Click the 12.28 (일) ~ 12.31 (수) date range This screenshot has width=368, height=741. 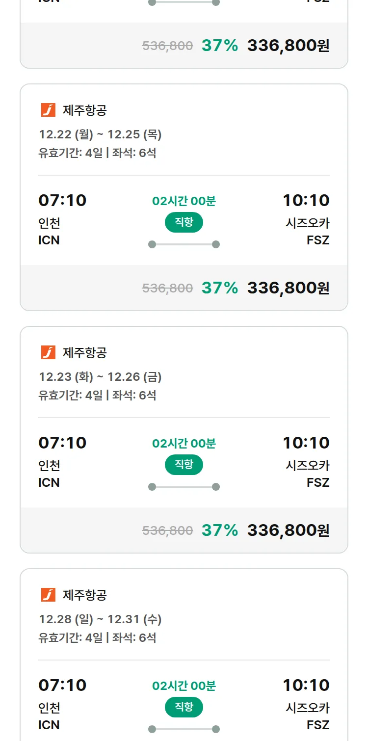click(100, 619)
